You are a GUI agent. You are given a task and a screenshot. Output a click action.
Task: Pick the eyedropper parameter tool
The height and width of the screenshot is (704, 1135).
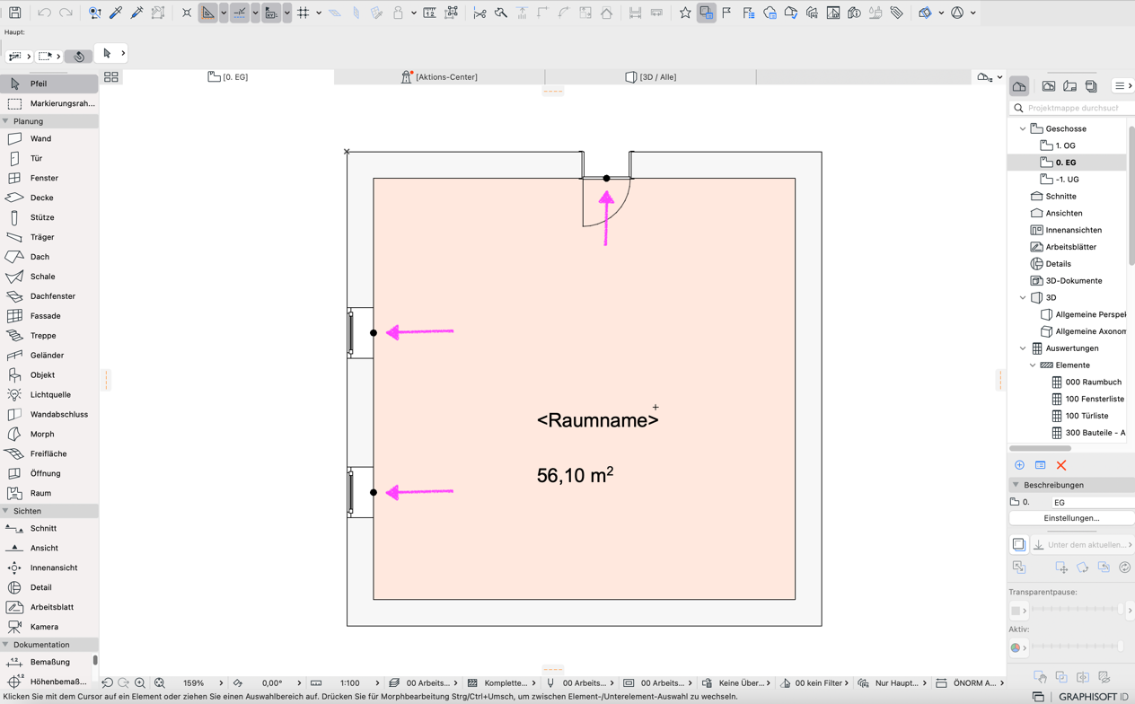click(116, 13)
